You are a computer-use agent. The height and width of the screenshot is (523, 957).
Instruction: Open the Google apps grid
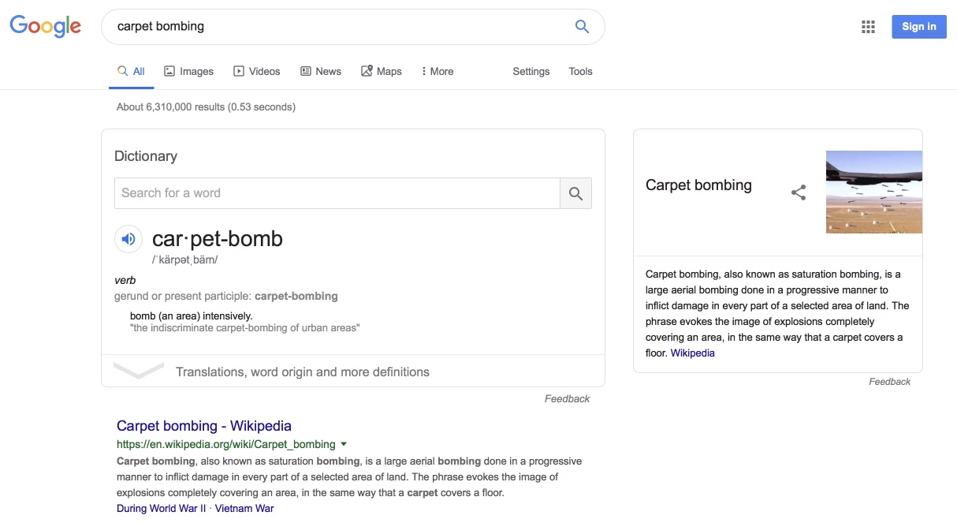pyautogui.click(x=868, y=27)
